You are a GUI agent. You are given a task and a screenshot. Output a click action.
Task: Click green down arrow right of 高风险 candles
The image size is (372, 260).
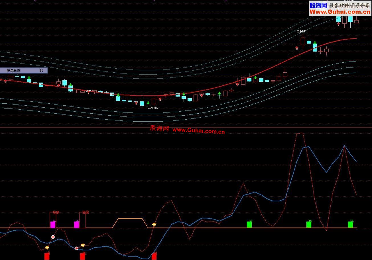[x=315, y=43]
